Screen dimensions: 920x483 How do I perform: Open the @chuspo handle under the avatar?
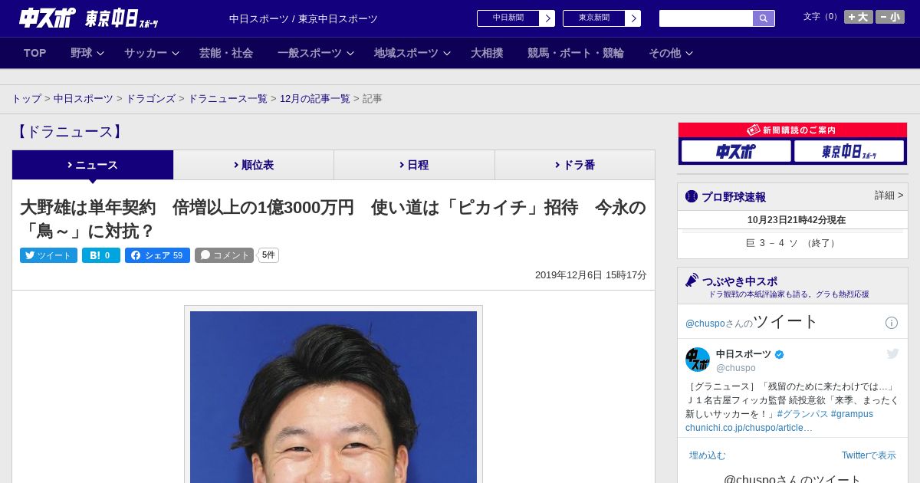[736, 368]
